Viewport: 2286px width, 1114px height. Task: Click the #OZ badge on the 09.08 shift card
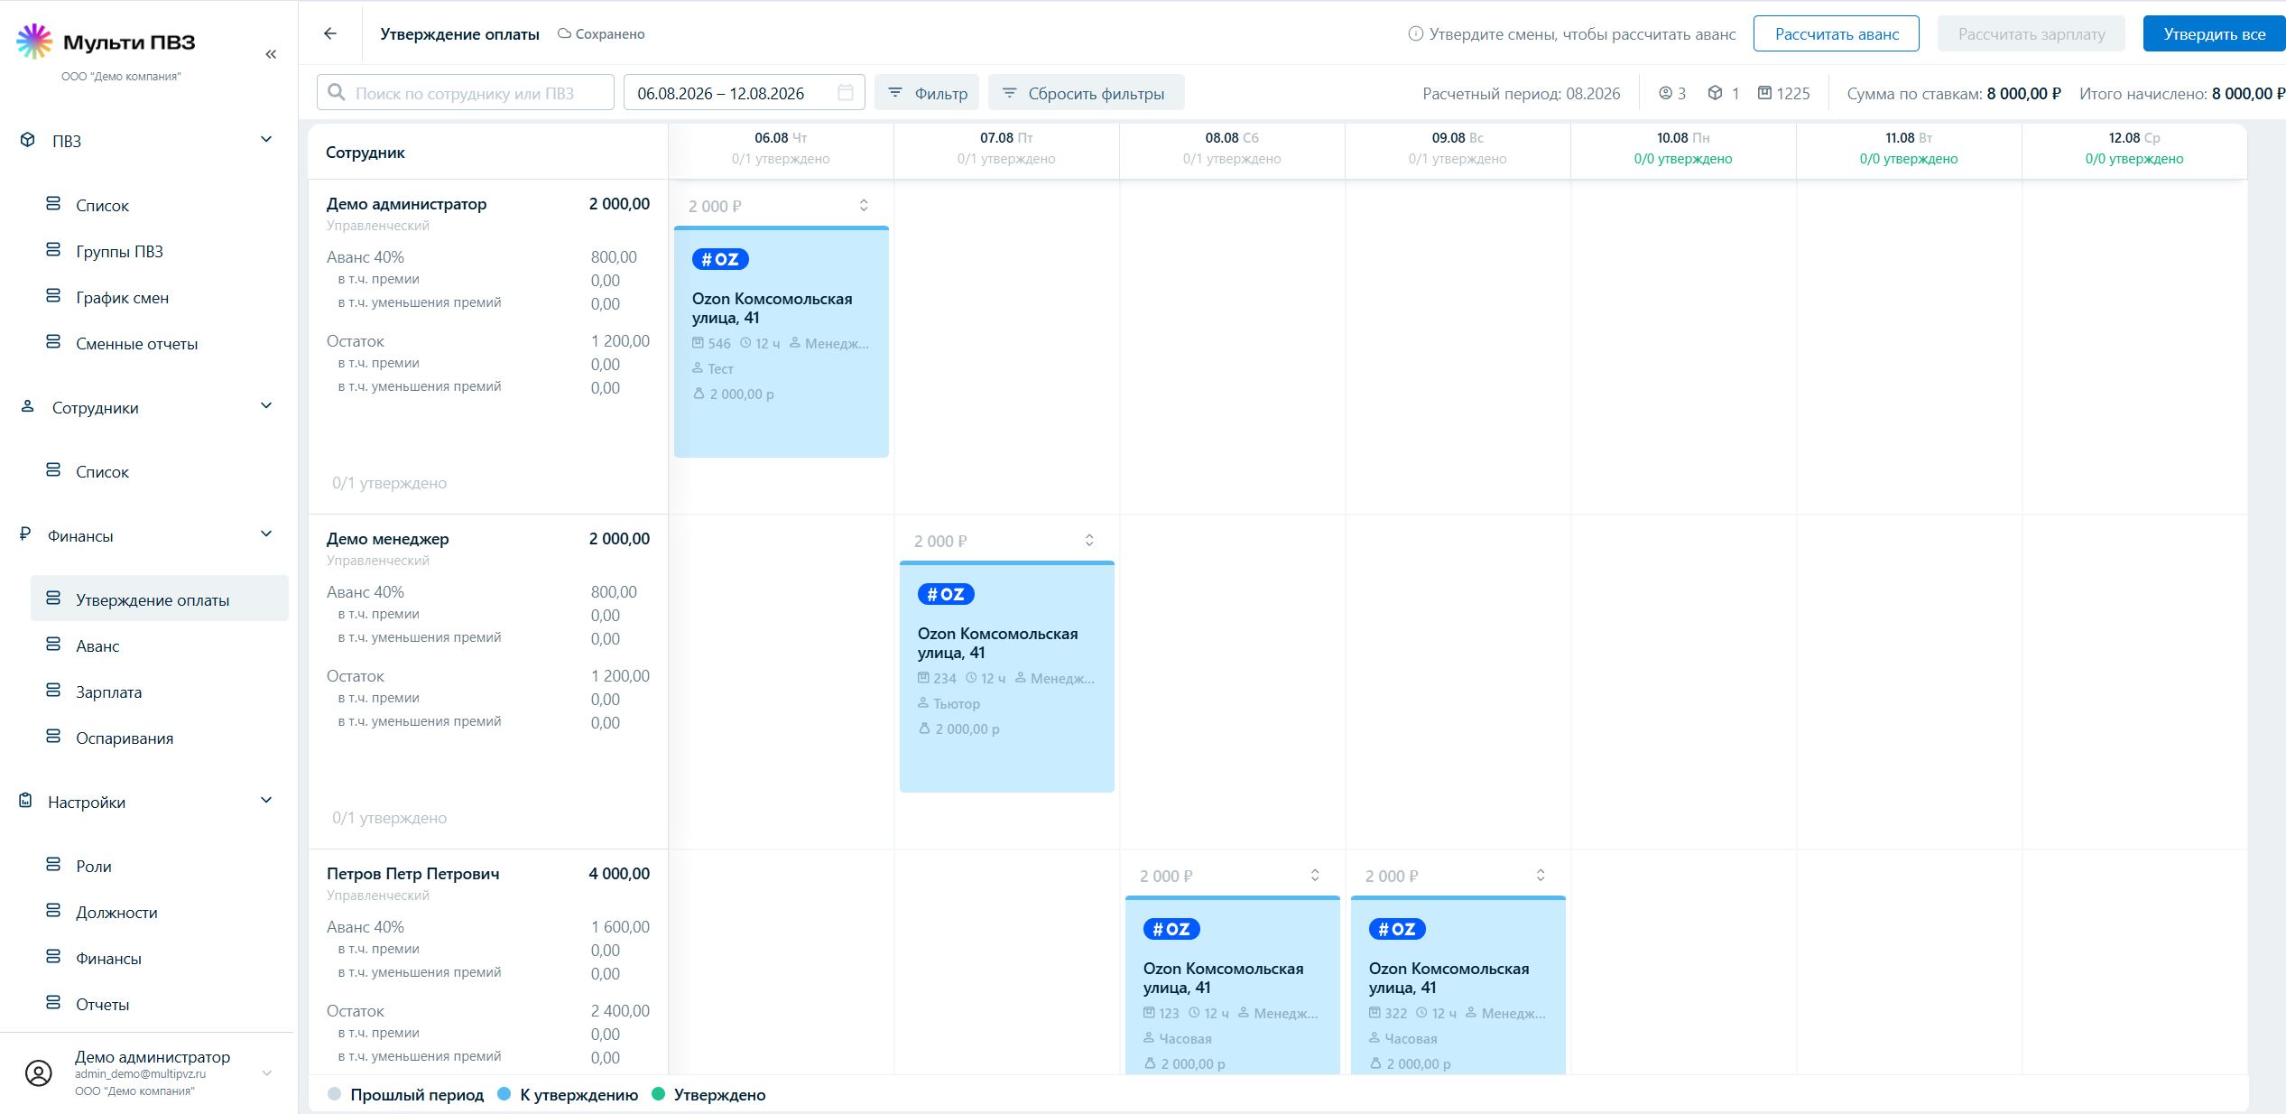pos(1397,929)
